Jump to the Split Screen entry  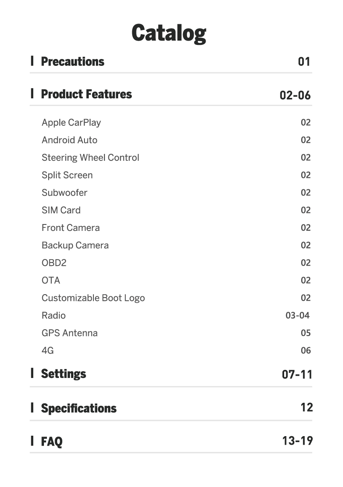click(x=67, y=175)
